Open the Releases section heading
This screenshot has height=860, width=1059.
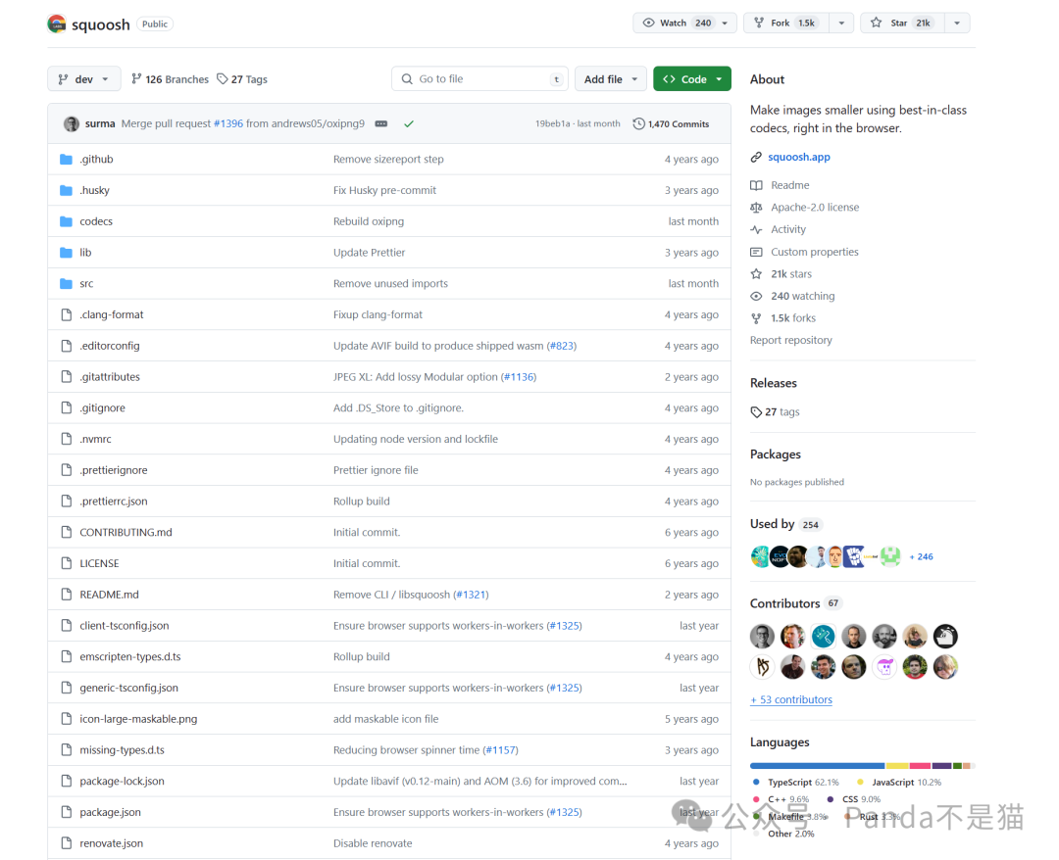(x=774, y=383)
